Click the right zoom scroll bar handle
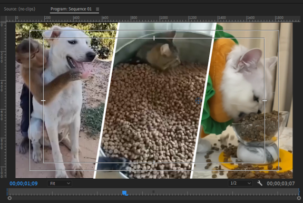This screenshot has height=203, width=303. tap(299, 198)
